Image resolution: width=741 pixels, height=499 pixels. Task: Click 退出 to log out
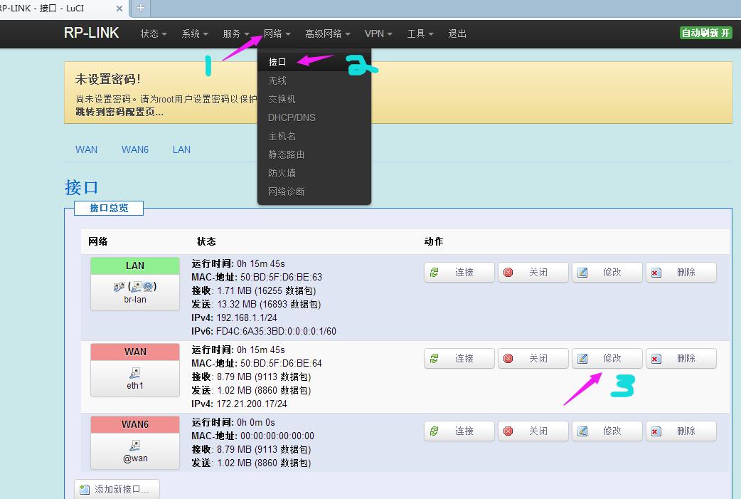457,33
